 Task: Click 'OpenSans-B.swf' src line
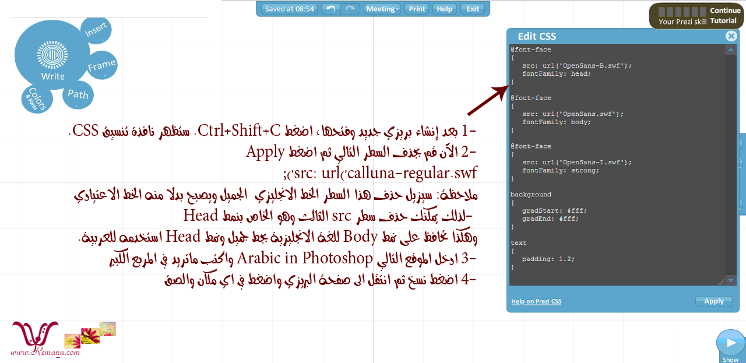[x=577, y=66]
